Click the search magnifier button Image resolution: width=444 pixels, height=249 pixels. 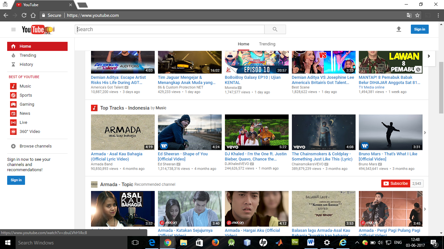[275, 30]
